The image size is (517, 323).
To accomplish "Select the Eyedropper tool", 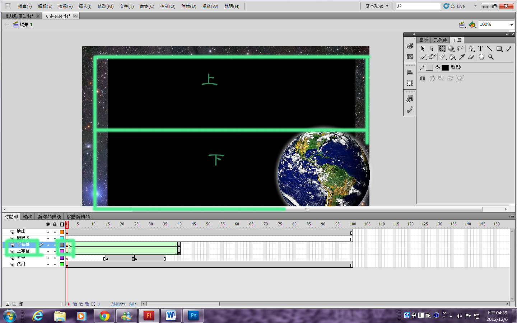I will pos(462,57).
